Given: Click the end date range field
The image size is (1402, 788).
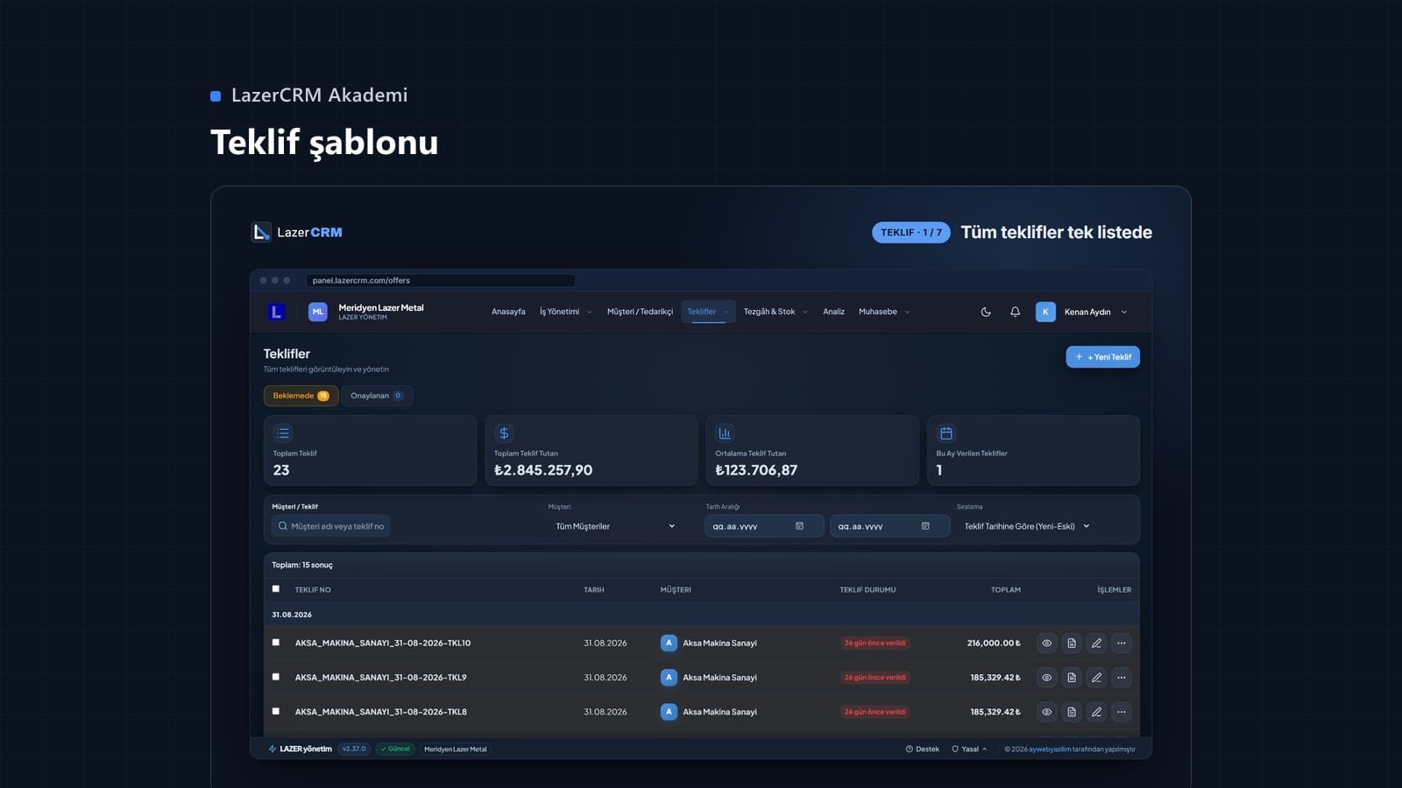Looking at the screenshot, I should (889, 526).
